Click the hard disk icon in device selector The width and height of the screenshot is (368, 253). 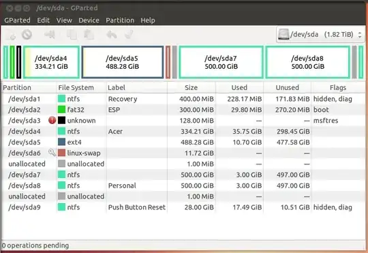(283, 35)
